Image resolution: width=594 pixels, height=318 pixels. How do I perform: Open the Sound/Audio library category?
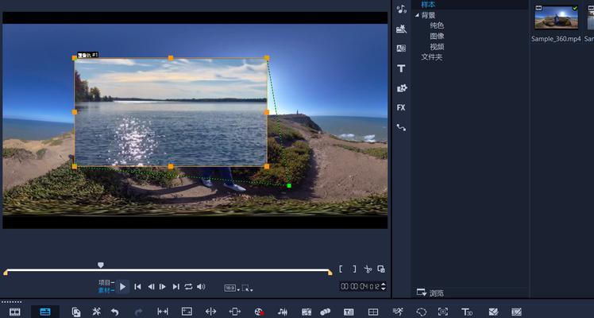[x=401, y=10]
